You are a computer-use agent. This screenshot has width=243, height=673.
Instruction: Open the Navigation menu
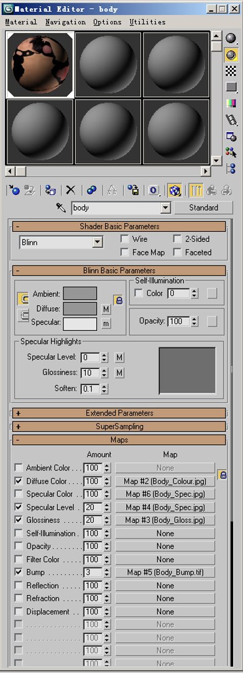pos(65,22)
